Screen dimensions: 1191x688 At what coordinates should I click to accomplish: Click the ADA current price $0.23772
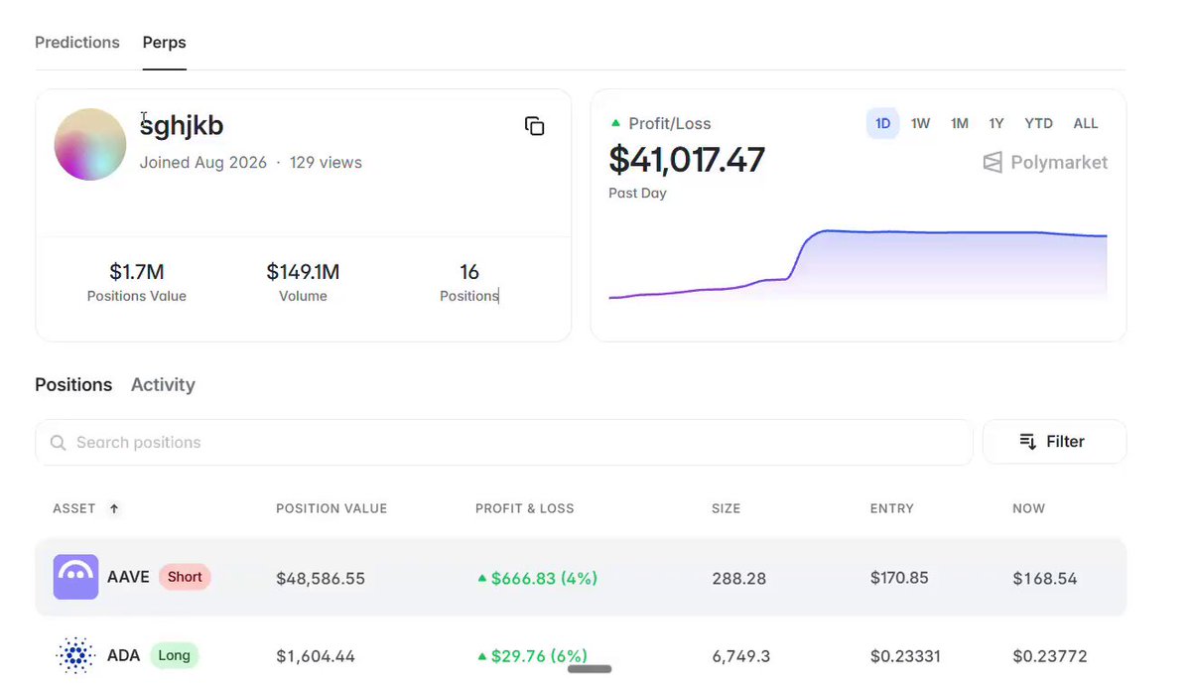[1050, 656]
